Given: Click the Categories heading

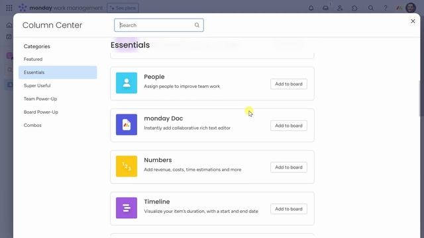Looking at the screenshot, I should (37, 46).
